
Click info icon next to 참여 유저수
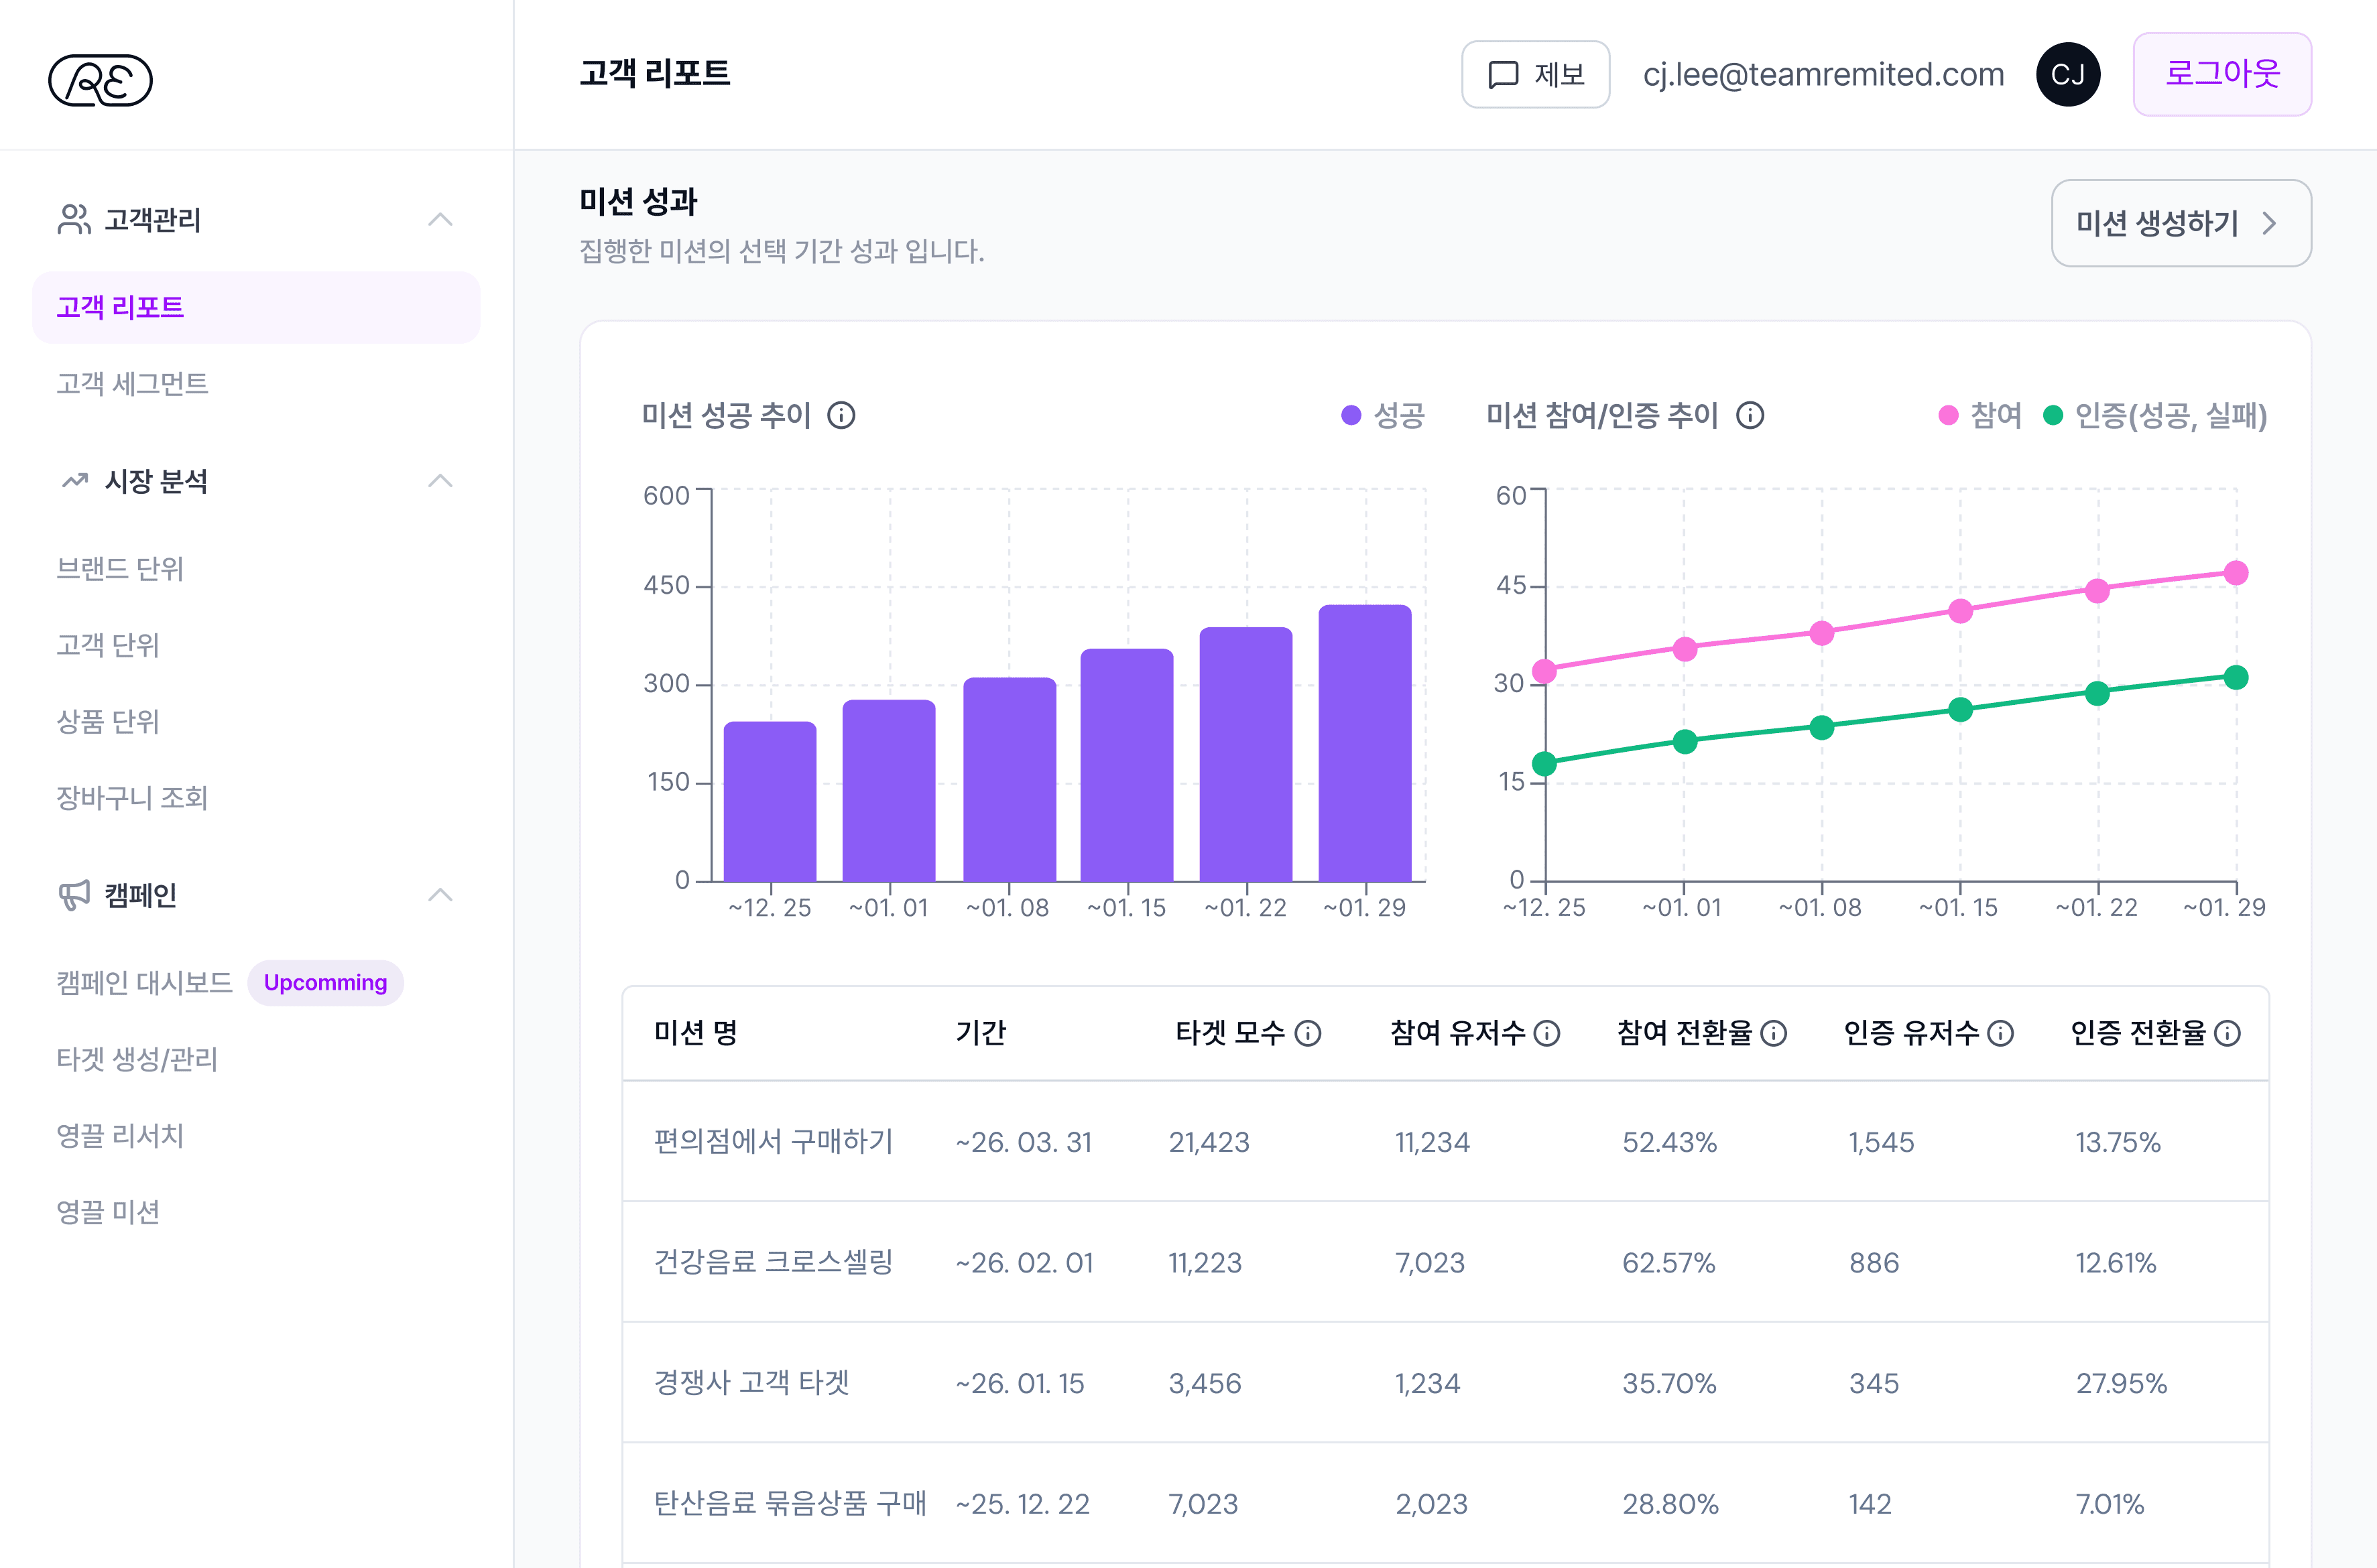tap(1546, 1033)
